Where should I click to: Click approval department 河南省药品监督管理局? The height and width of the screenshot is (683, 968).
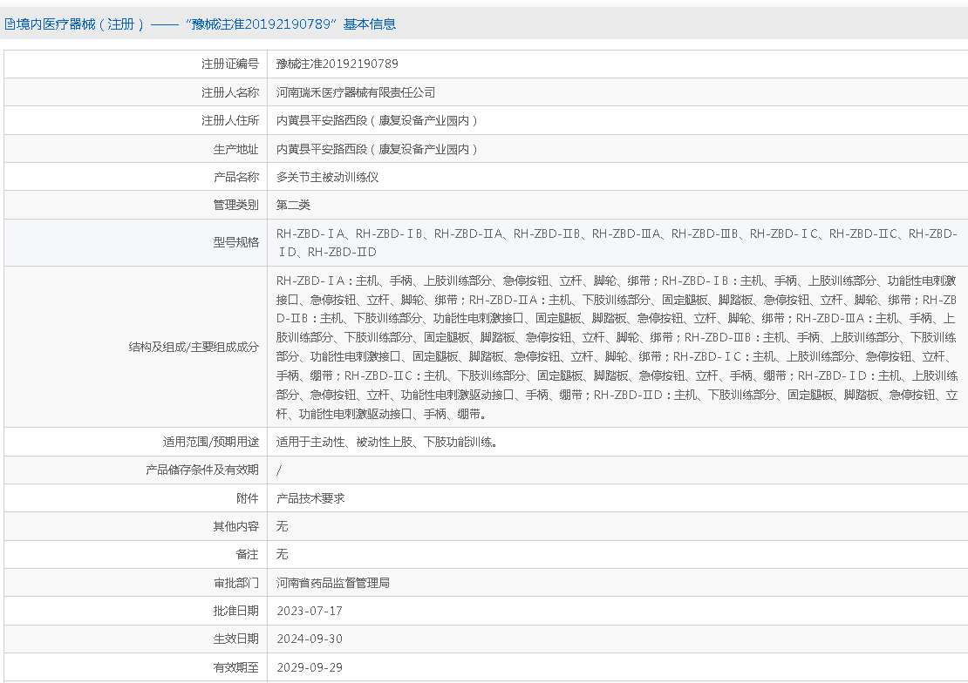click(333, 583)
